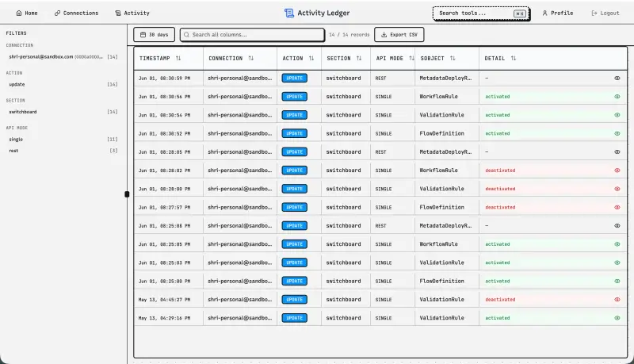The width and height of the screenshot is (634, 364).
Task: Sort by the CONNECTION column arrows
Action: (x=251, y=58)
